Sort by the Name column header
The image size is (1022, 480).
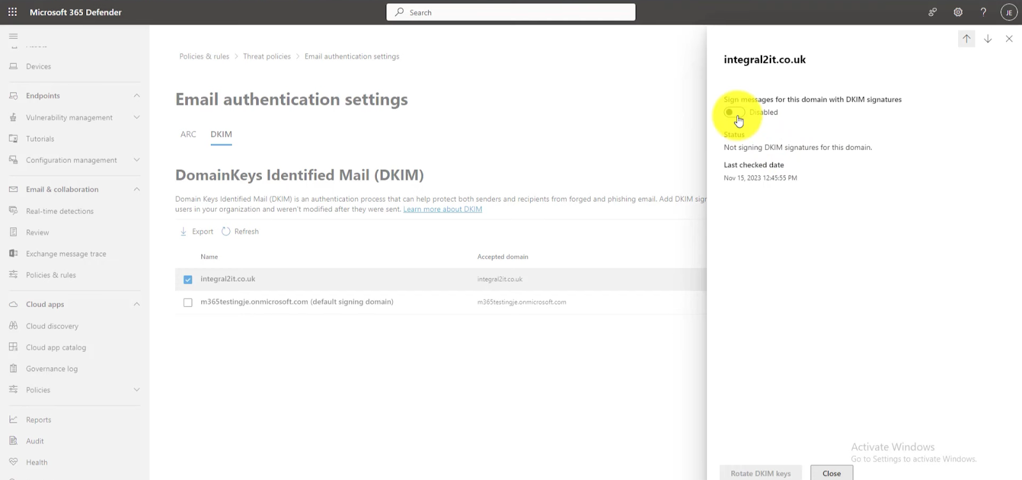point(210,257)
